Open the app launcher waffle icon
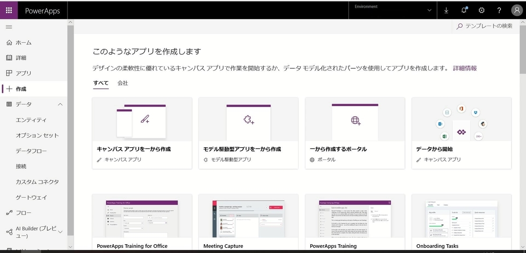This screenshot has width=526, height=253. click(x=8, y=10)
